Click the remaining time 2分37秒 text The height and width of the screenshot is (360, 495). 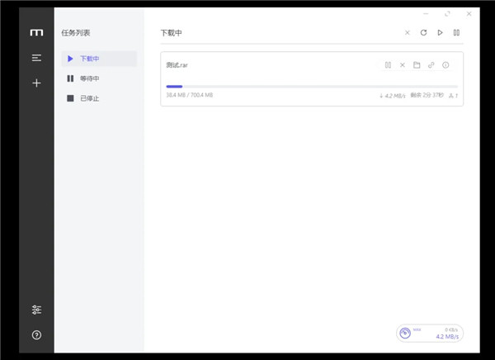click(427, 95)
